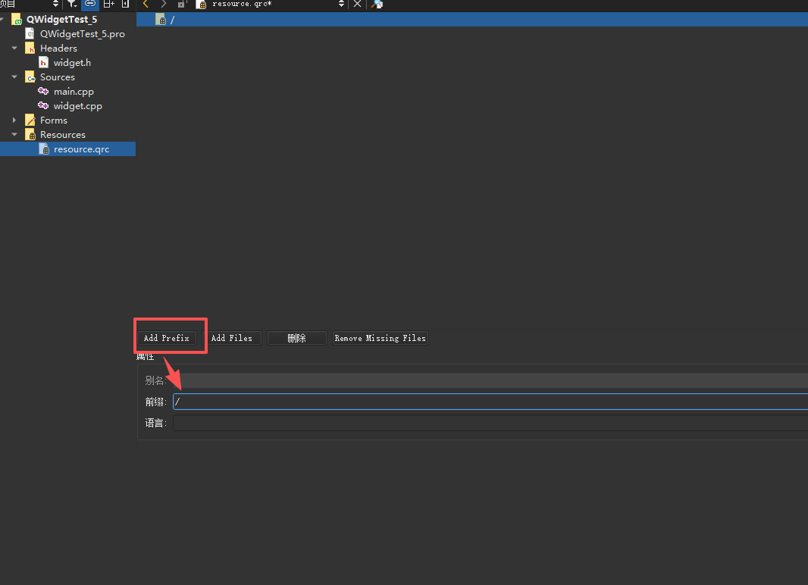Select the / prefix row in editor
The image size is (808, 585).
472,20
